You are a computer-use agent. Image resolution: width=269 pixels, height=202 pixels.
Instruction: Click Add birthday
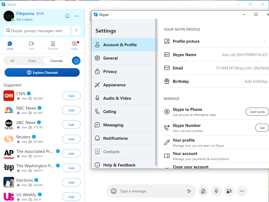[256, 81]
